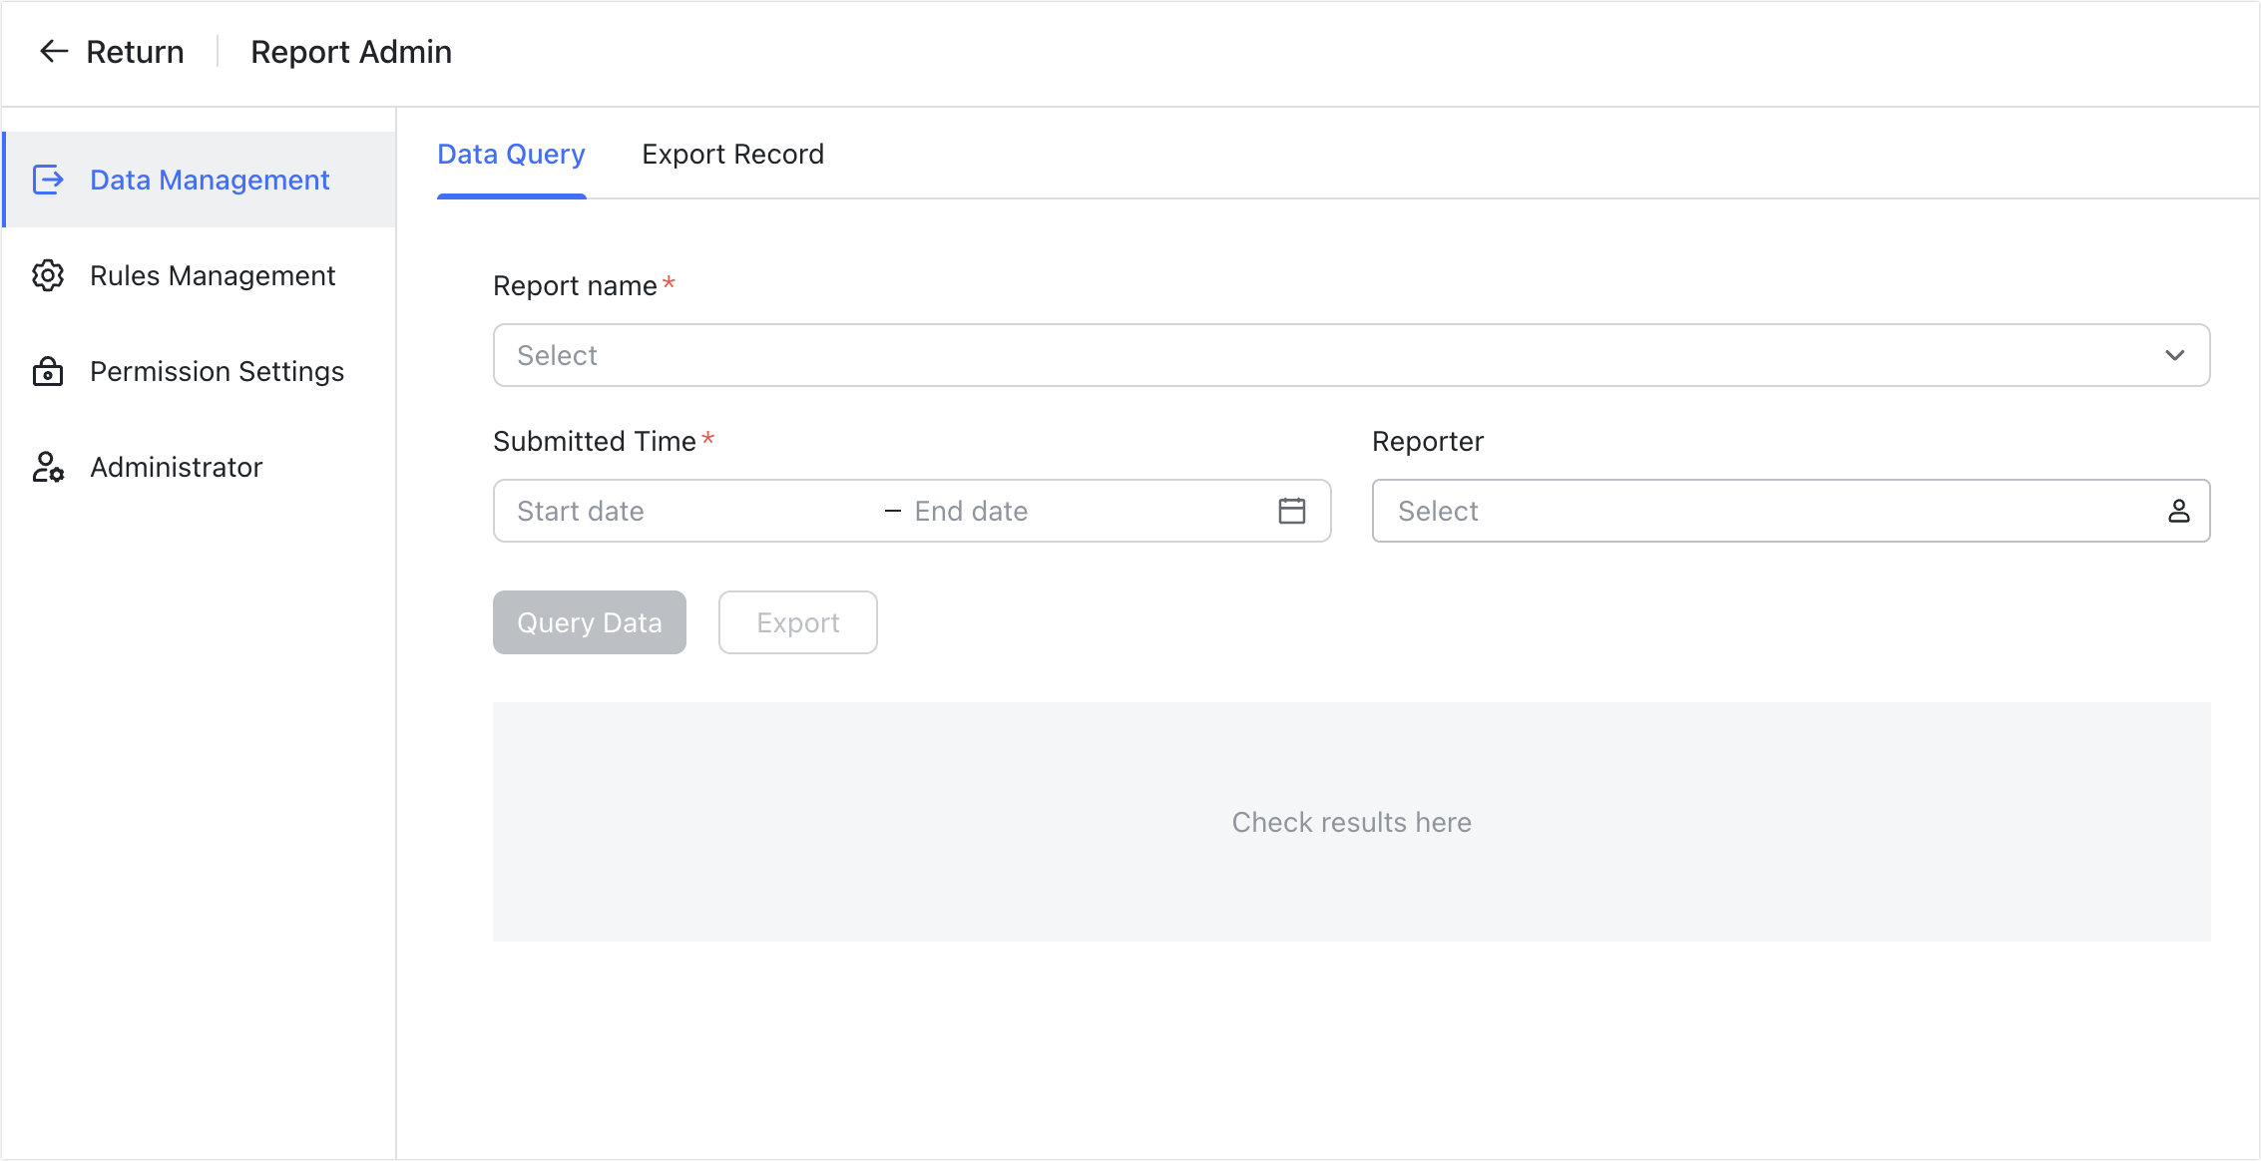Click the person icon in the Reporter field
Screen dimensions: 2261x1161
(x=2180, y=511)
